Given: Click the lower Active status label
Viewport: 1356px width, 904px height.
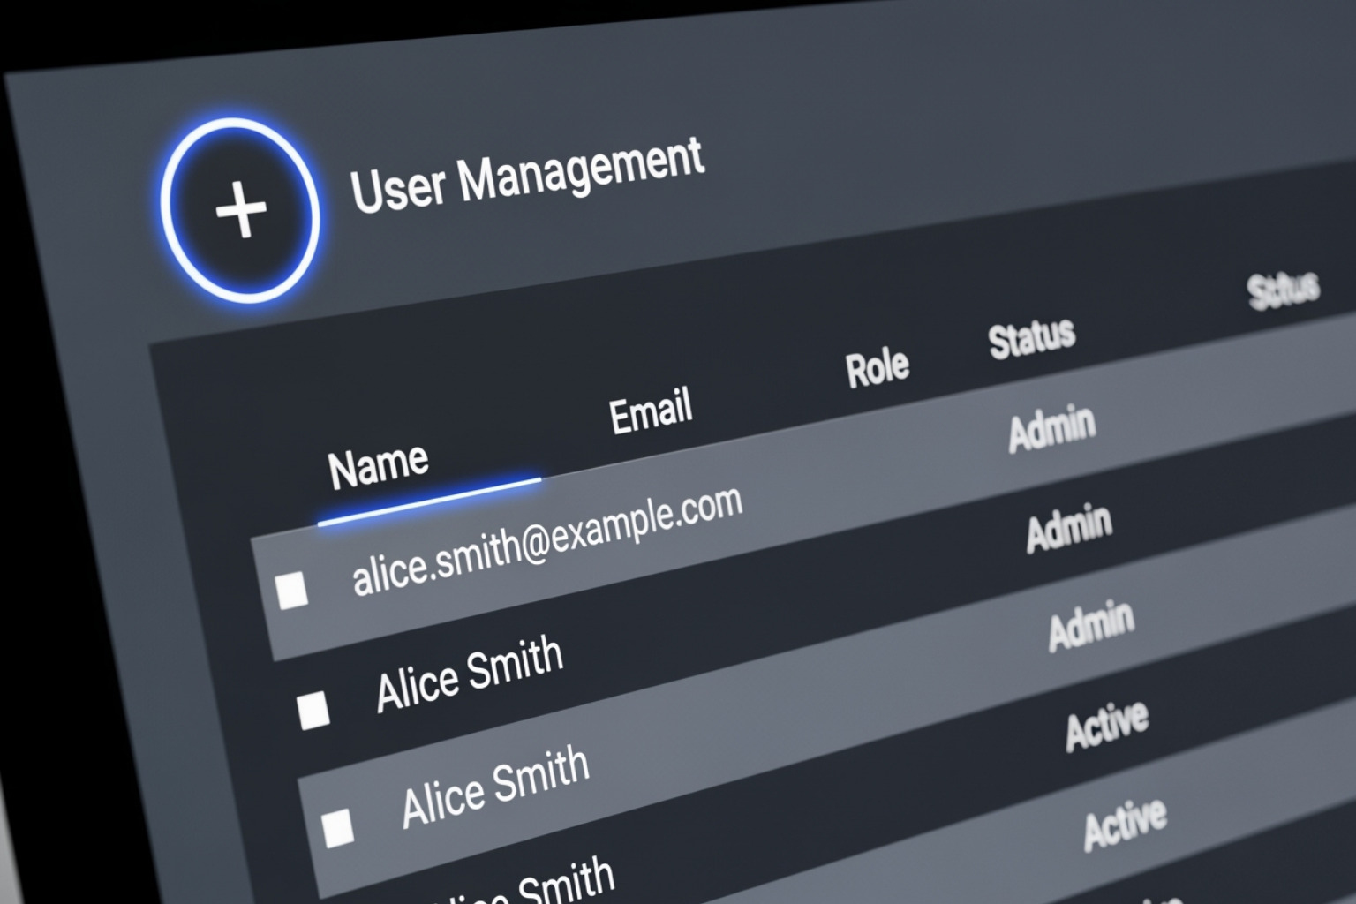Looking at the screenshot, I should 1125,825.
